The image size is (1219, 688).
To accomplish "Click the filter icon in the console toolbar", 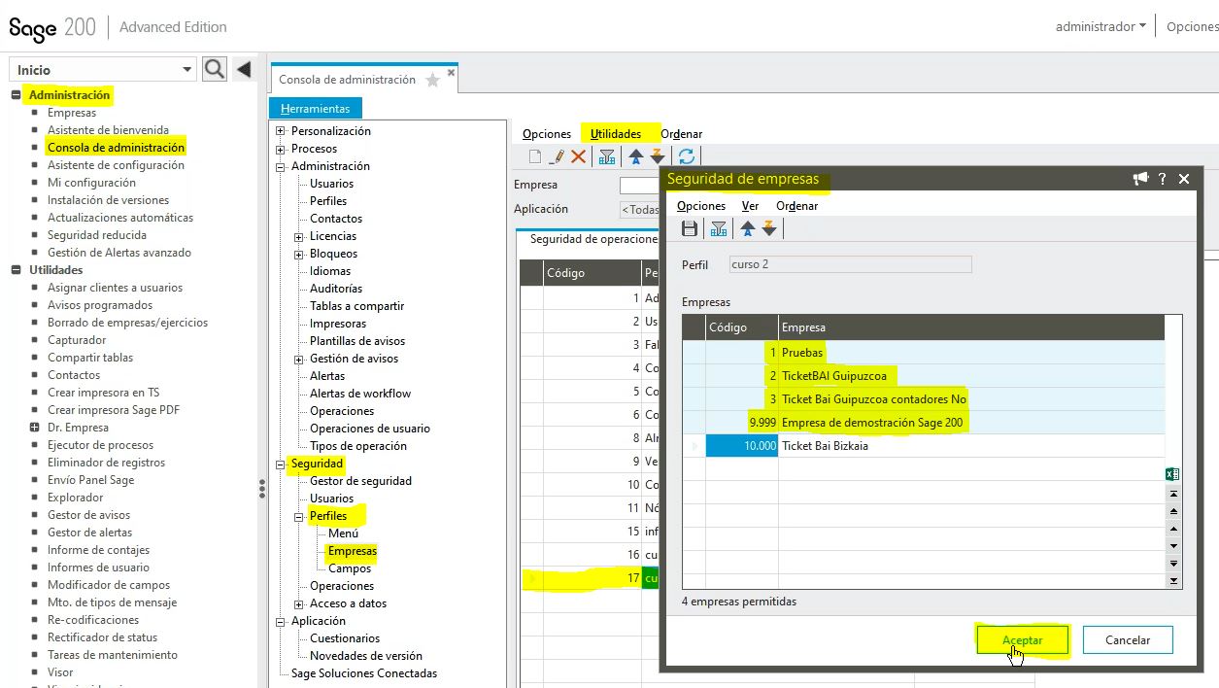I will [607, 156].
